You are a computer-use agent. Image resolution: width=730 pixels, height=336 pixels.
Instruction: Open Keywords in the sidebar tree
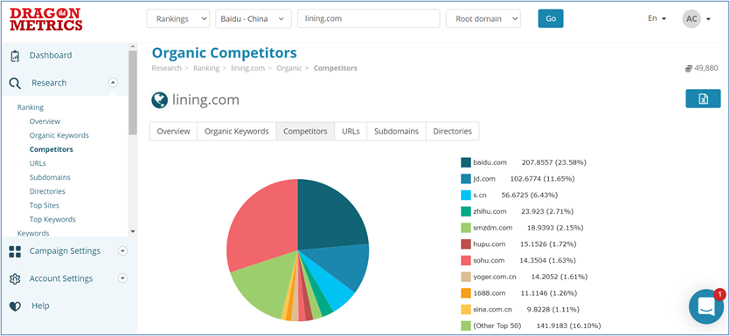coord(33,233)
